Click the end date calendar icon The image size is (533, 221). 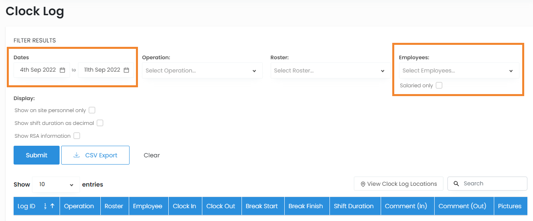126,70
